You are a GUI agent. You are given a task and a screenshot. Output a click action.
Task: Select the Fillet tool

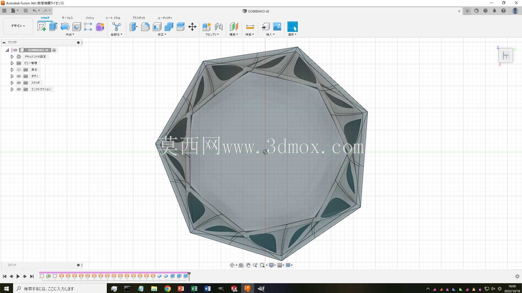coord(145,27)
